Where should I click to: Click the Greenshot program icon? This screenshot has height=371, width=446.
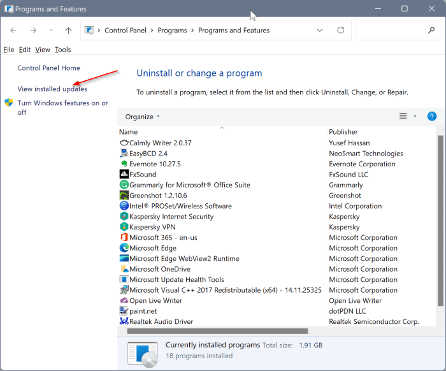click(x=124, y=196)
